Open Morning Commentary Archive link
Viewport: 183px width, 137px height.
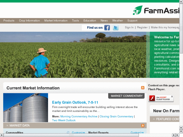pos(79,116)
